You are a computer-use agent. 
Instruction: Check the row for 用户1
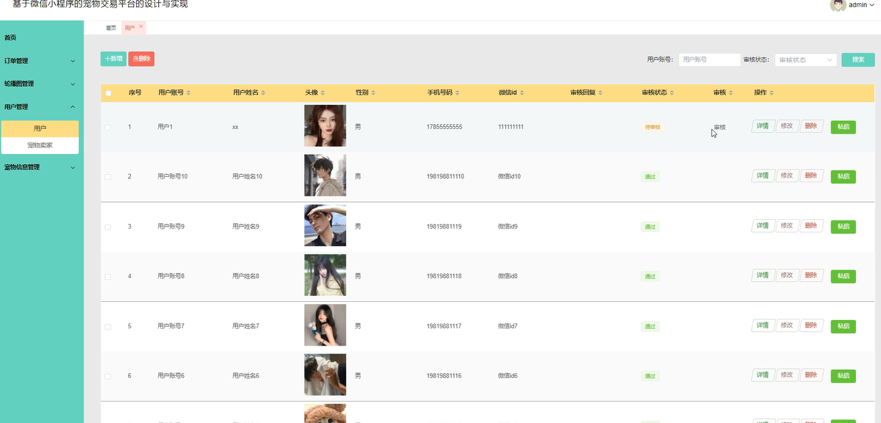[108, 127]
